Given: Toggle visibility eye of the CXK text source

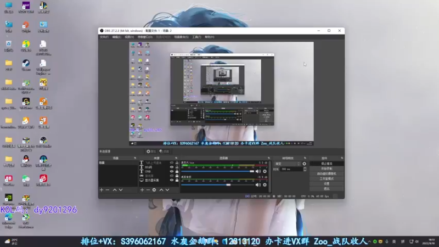Looking at the screenshot, I should [x=172, y=171].
